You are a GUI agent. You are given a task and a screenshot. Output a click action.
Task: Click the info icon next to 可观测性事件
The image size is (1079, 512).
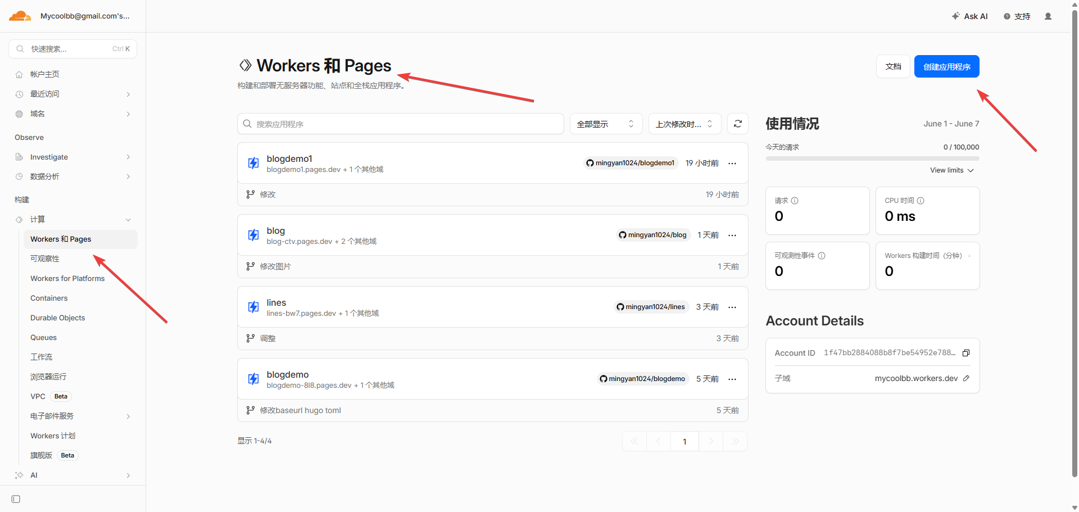822,256
